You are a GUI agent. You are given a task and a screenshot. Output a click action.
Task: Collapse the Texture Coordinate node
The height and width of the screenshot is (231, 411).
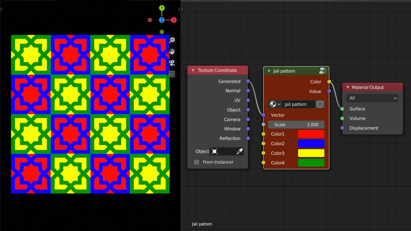[193, 70]
